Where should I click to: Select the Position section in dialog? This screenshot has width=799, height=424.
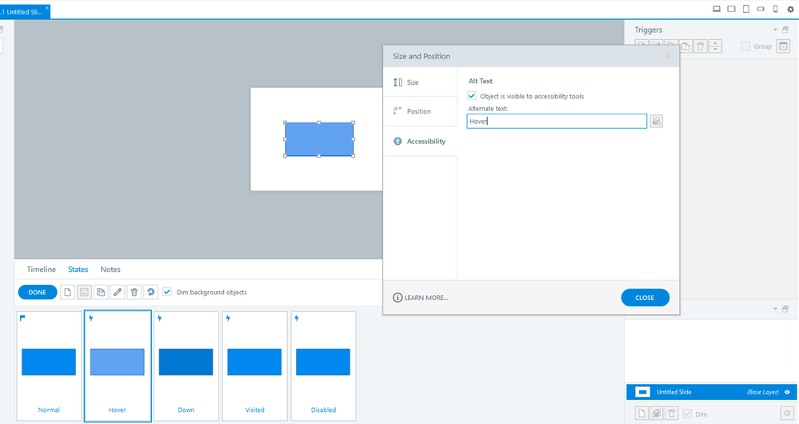click(x=421, y=111)
